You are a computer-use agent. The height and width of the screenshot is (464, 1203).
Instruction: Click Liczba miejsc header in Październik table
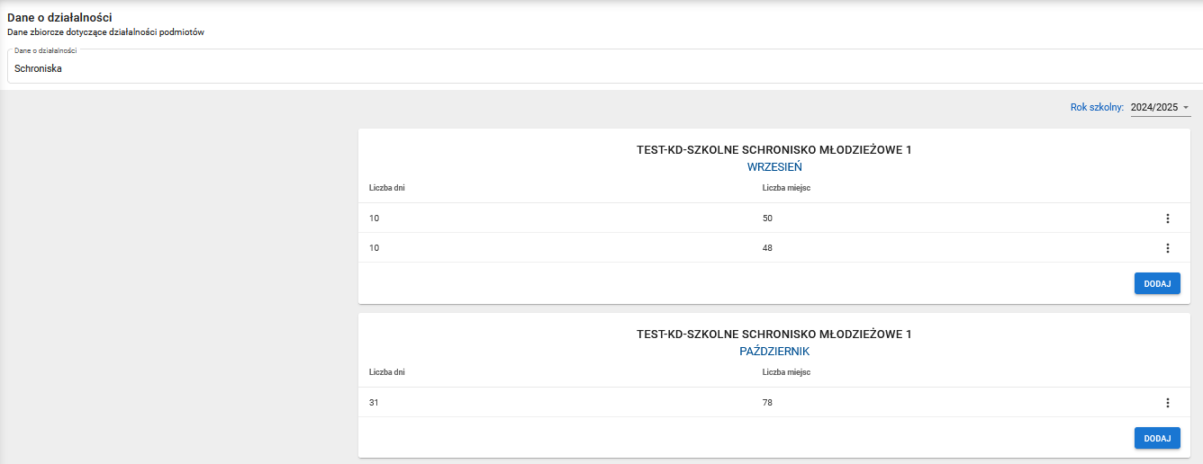[x=787, y=372]
